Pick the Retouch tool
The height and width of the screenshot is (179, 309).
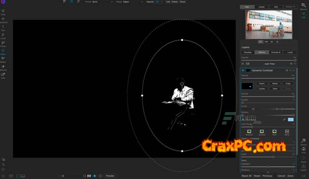pos(3,67)
